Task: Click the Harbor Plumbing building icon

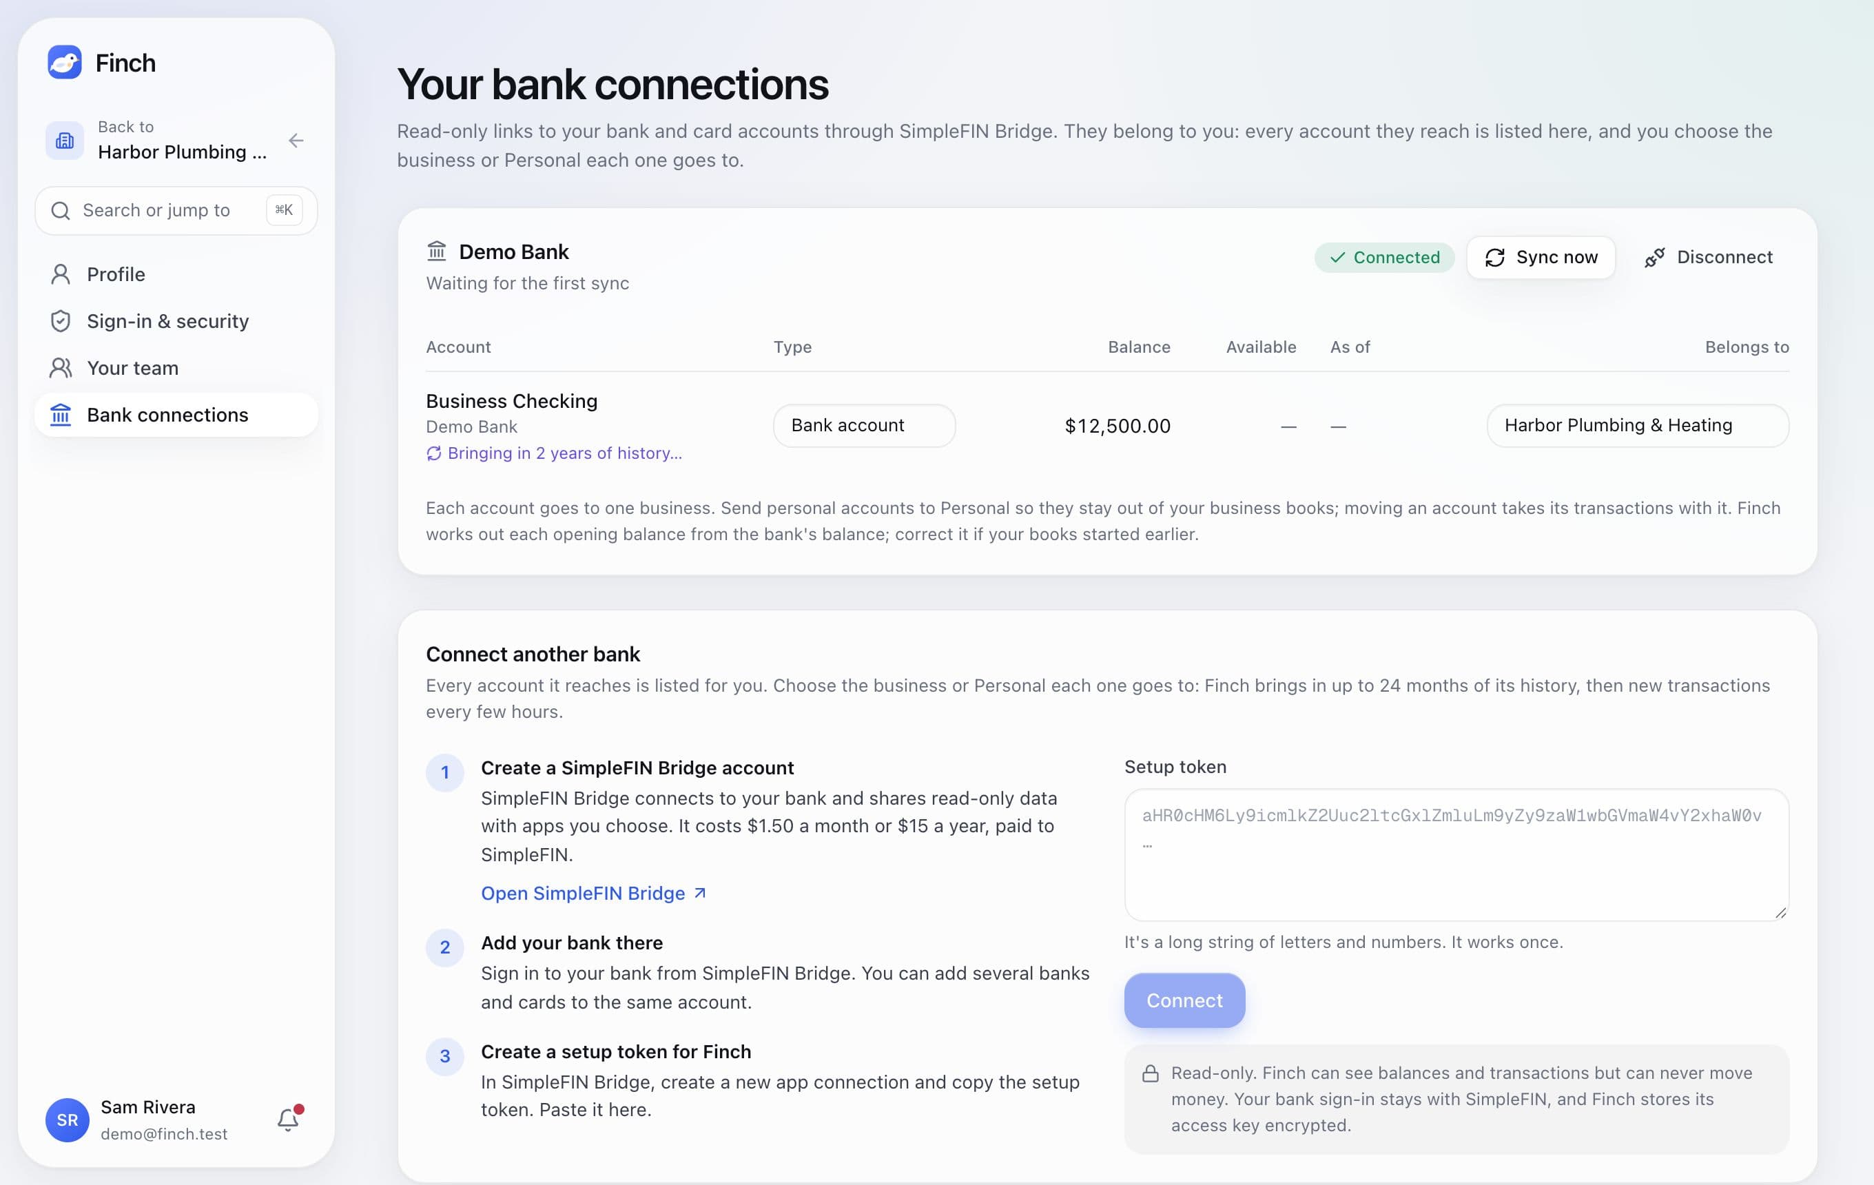Action: (x=65, y=141)
